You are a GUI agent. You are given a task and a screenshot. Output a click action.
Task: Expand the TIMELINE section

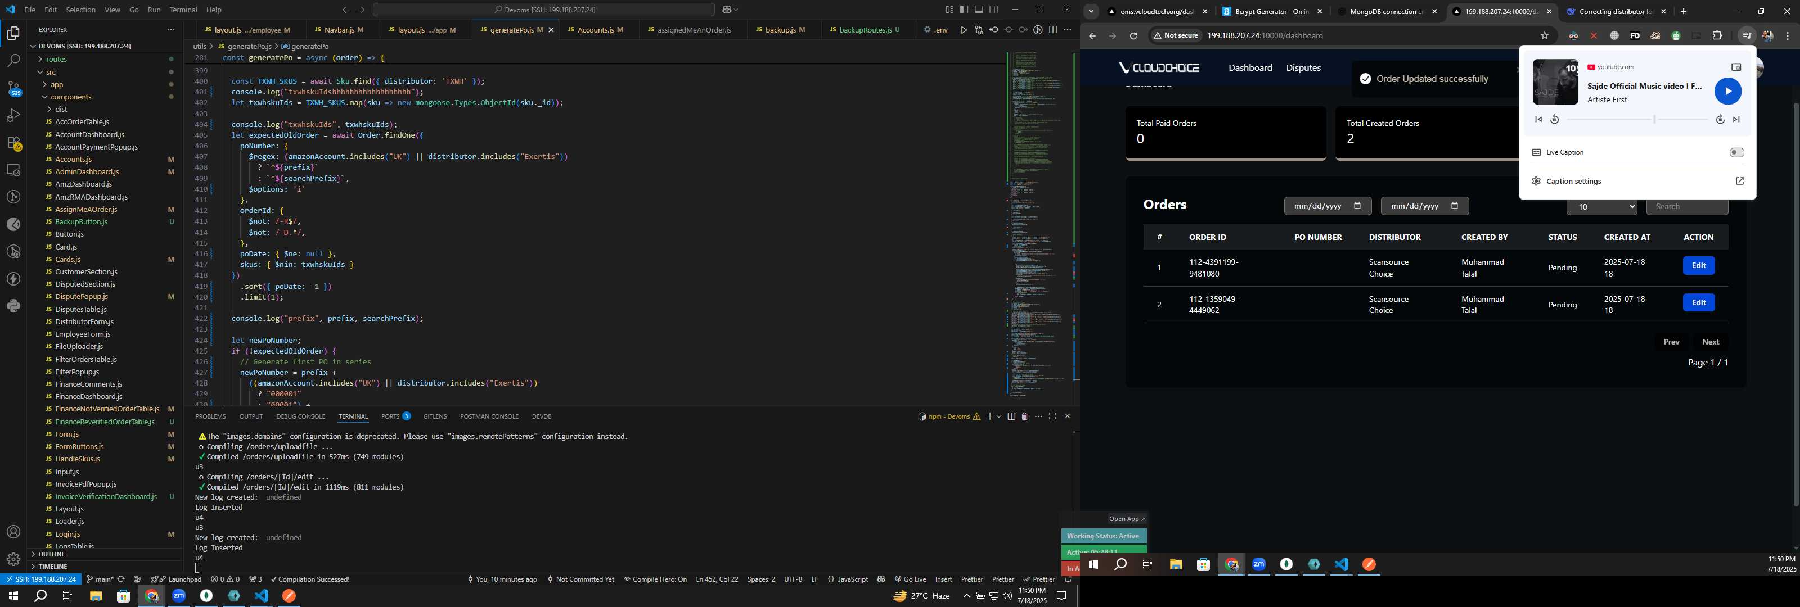coord(53,567)
